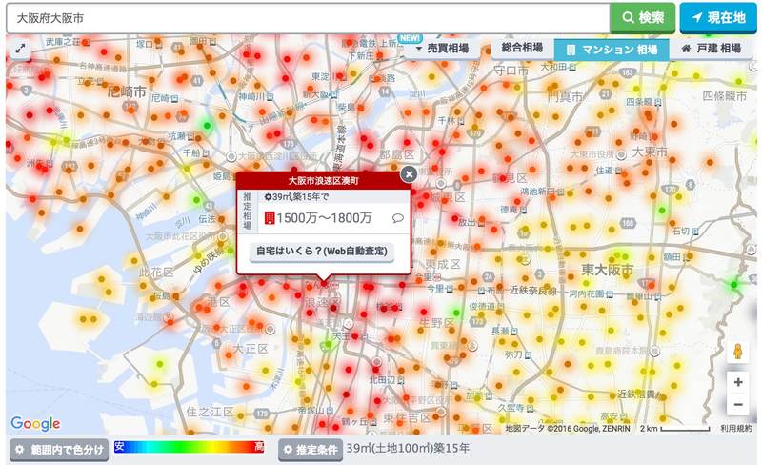Open the 範囲内で色分け setting button
The width and height of the screenshot is (762, 465).
point(59,450)
